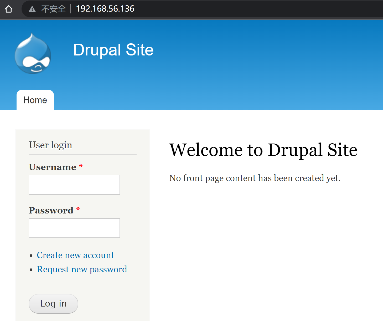Viewport: 383px width, 321px height.
Task: Click the "Password" field label
Action: tap(51, 210)
